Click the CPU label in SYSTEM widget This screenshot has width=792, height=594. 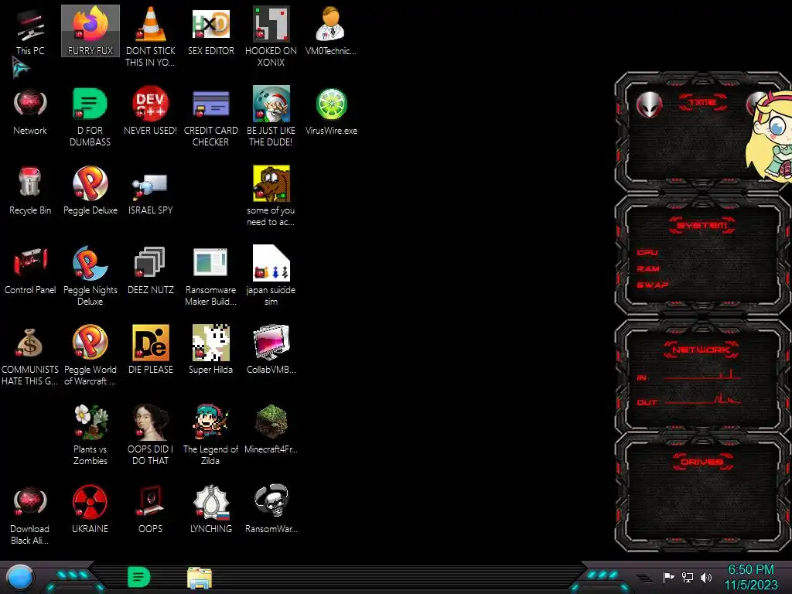pos(647,252)
